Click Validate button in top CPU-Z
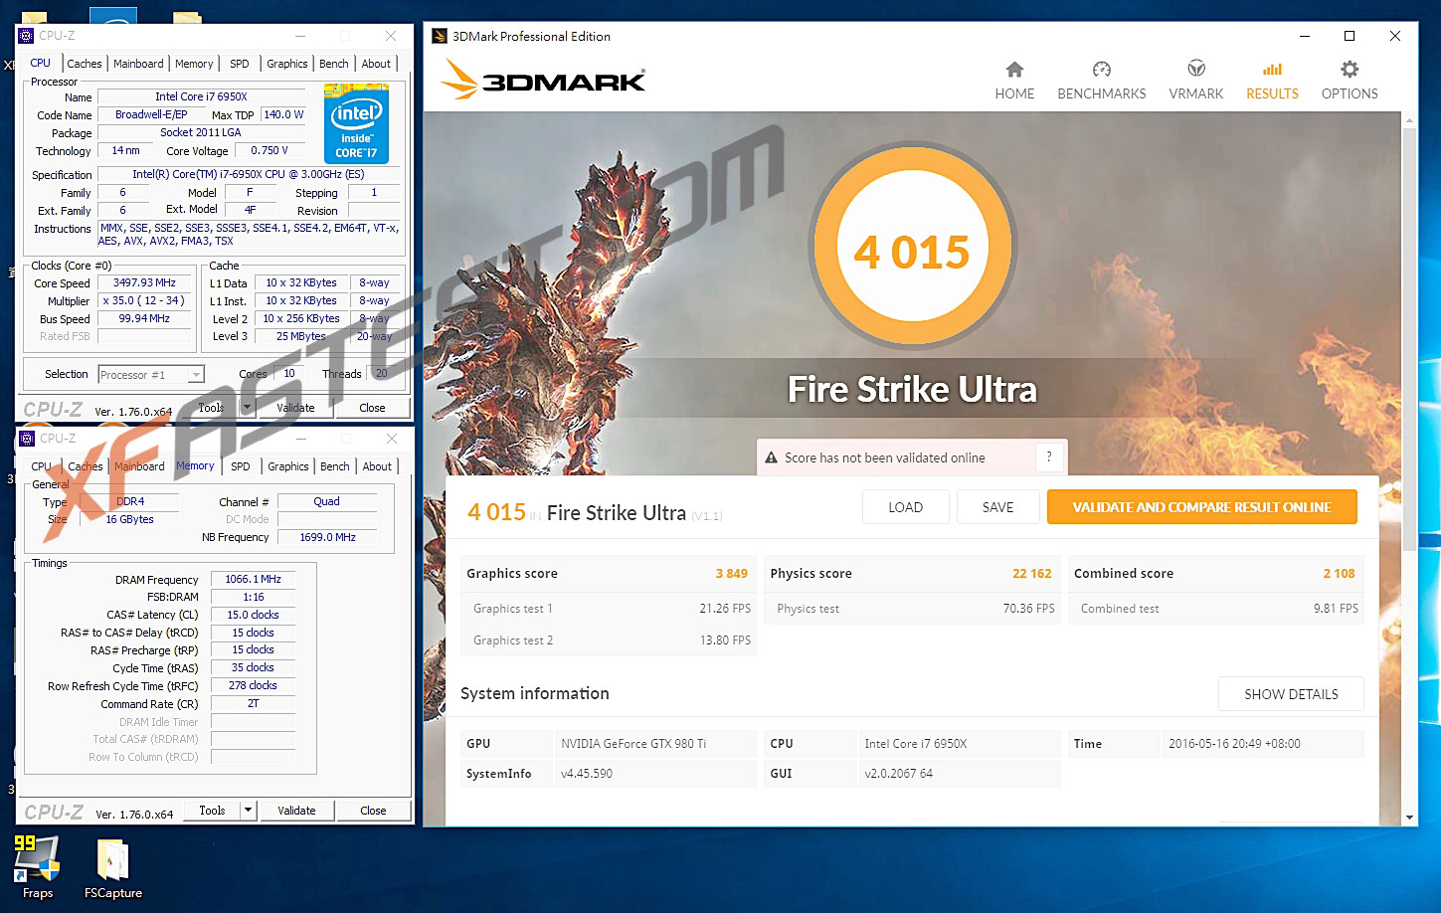1441x913 pixels. tap(295, 408)
